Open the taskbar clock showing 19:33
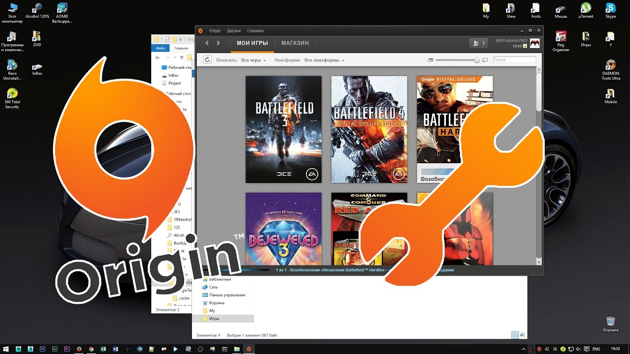Viewport: 630px width, 354px height. pyautogui.click(x=615, y=349)
